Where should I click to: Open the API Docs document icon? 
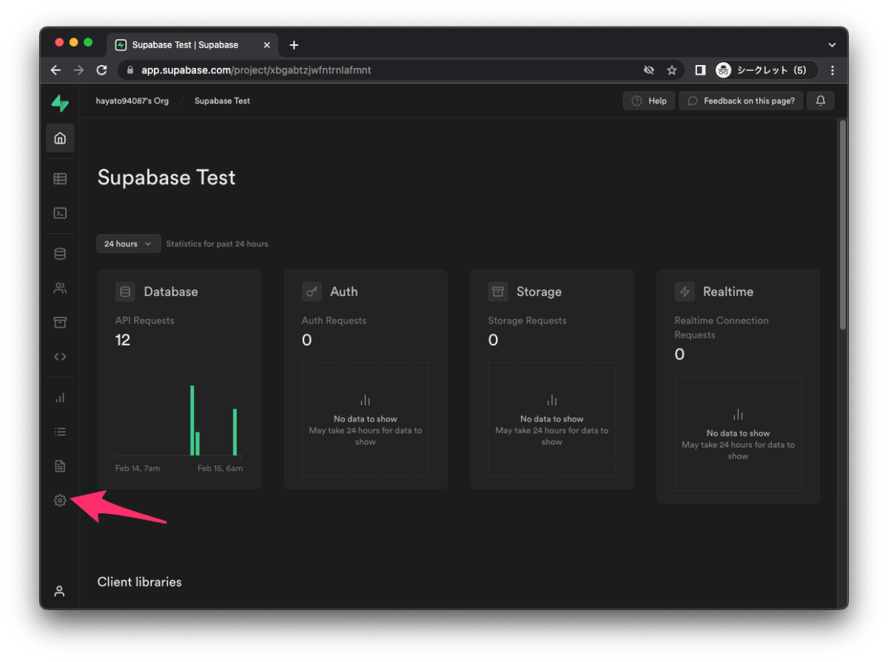pos(60,466)
